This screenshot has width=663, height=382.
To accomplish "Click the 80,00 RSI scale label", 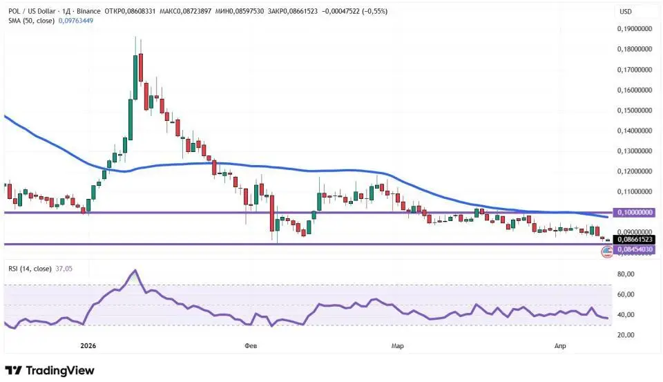I will pyautogui.click(x=625, y=274).
